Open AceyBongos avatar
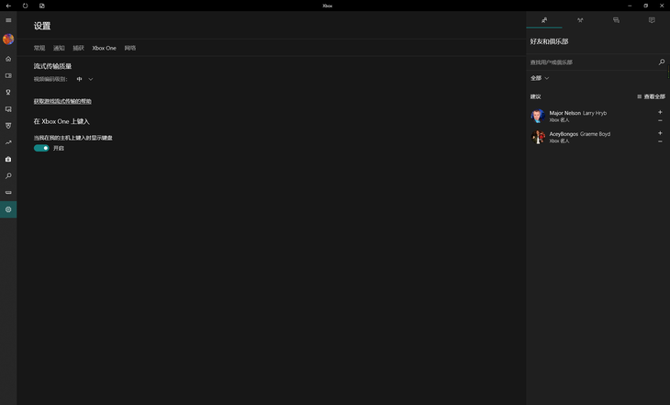 coord(538,137)
